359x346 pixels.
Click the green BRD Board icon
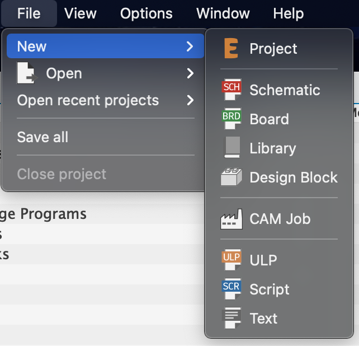point(231,119)
